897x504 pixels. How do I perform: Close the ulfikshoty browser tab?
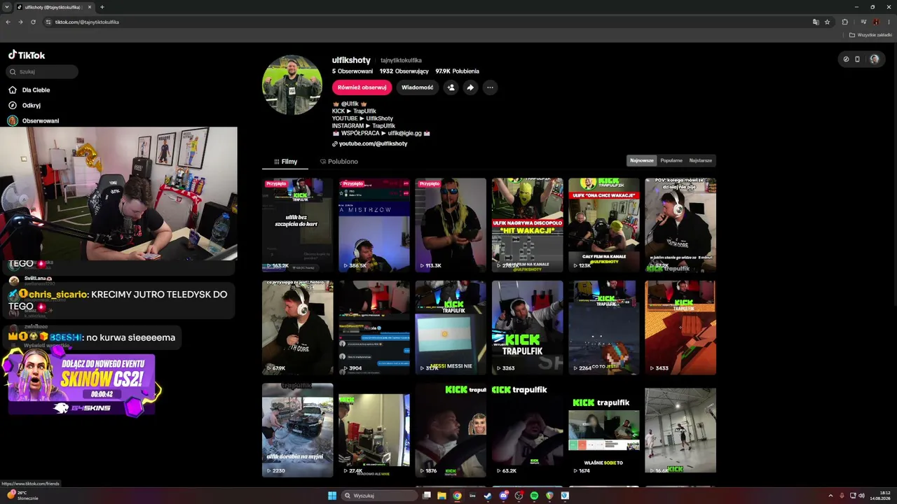(x=90, y=7)
